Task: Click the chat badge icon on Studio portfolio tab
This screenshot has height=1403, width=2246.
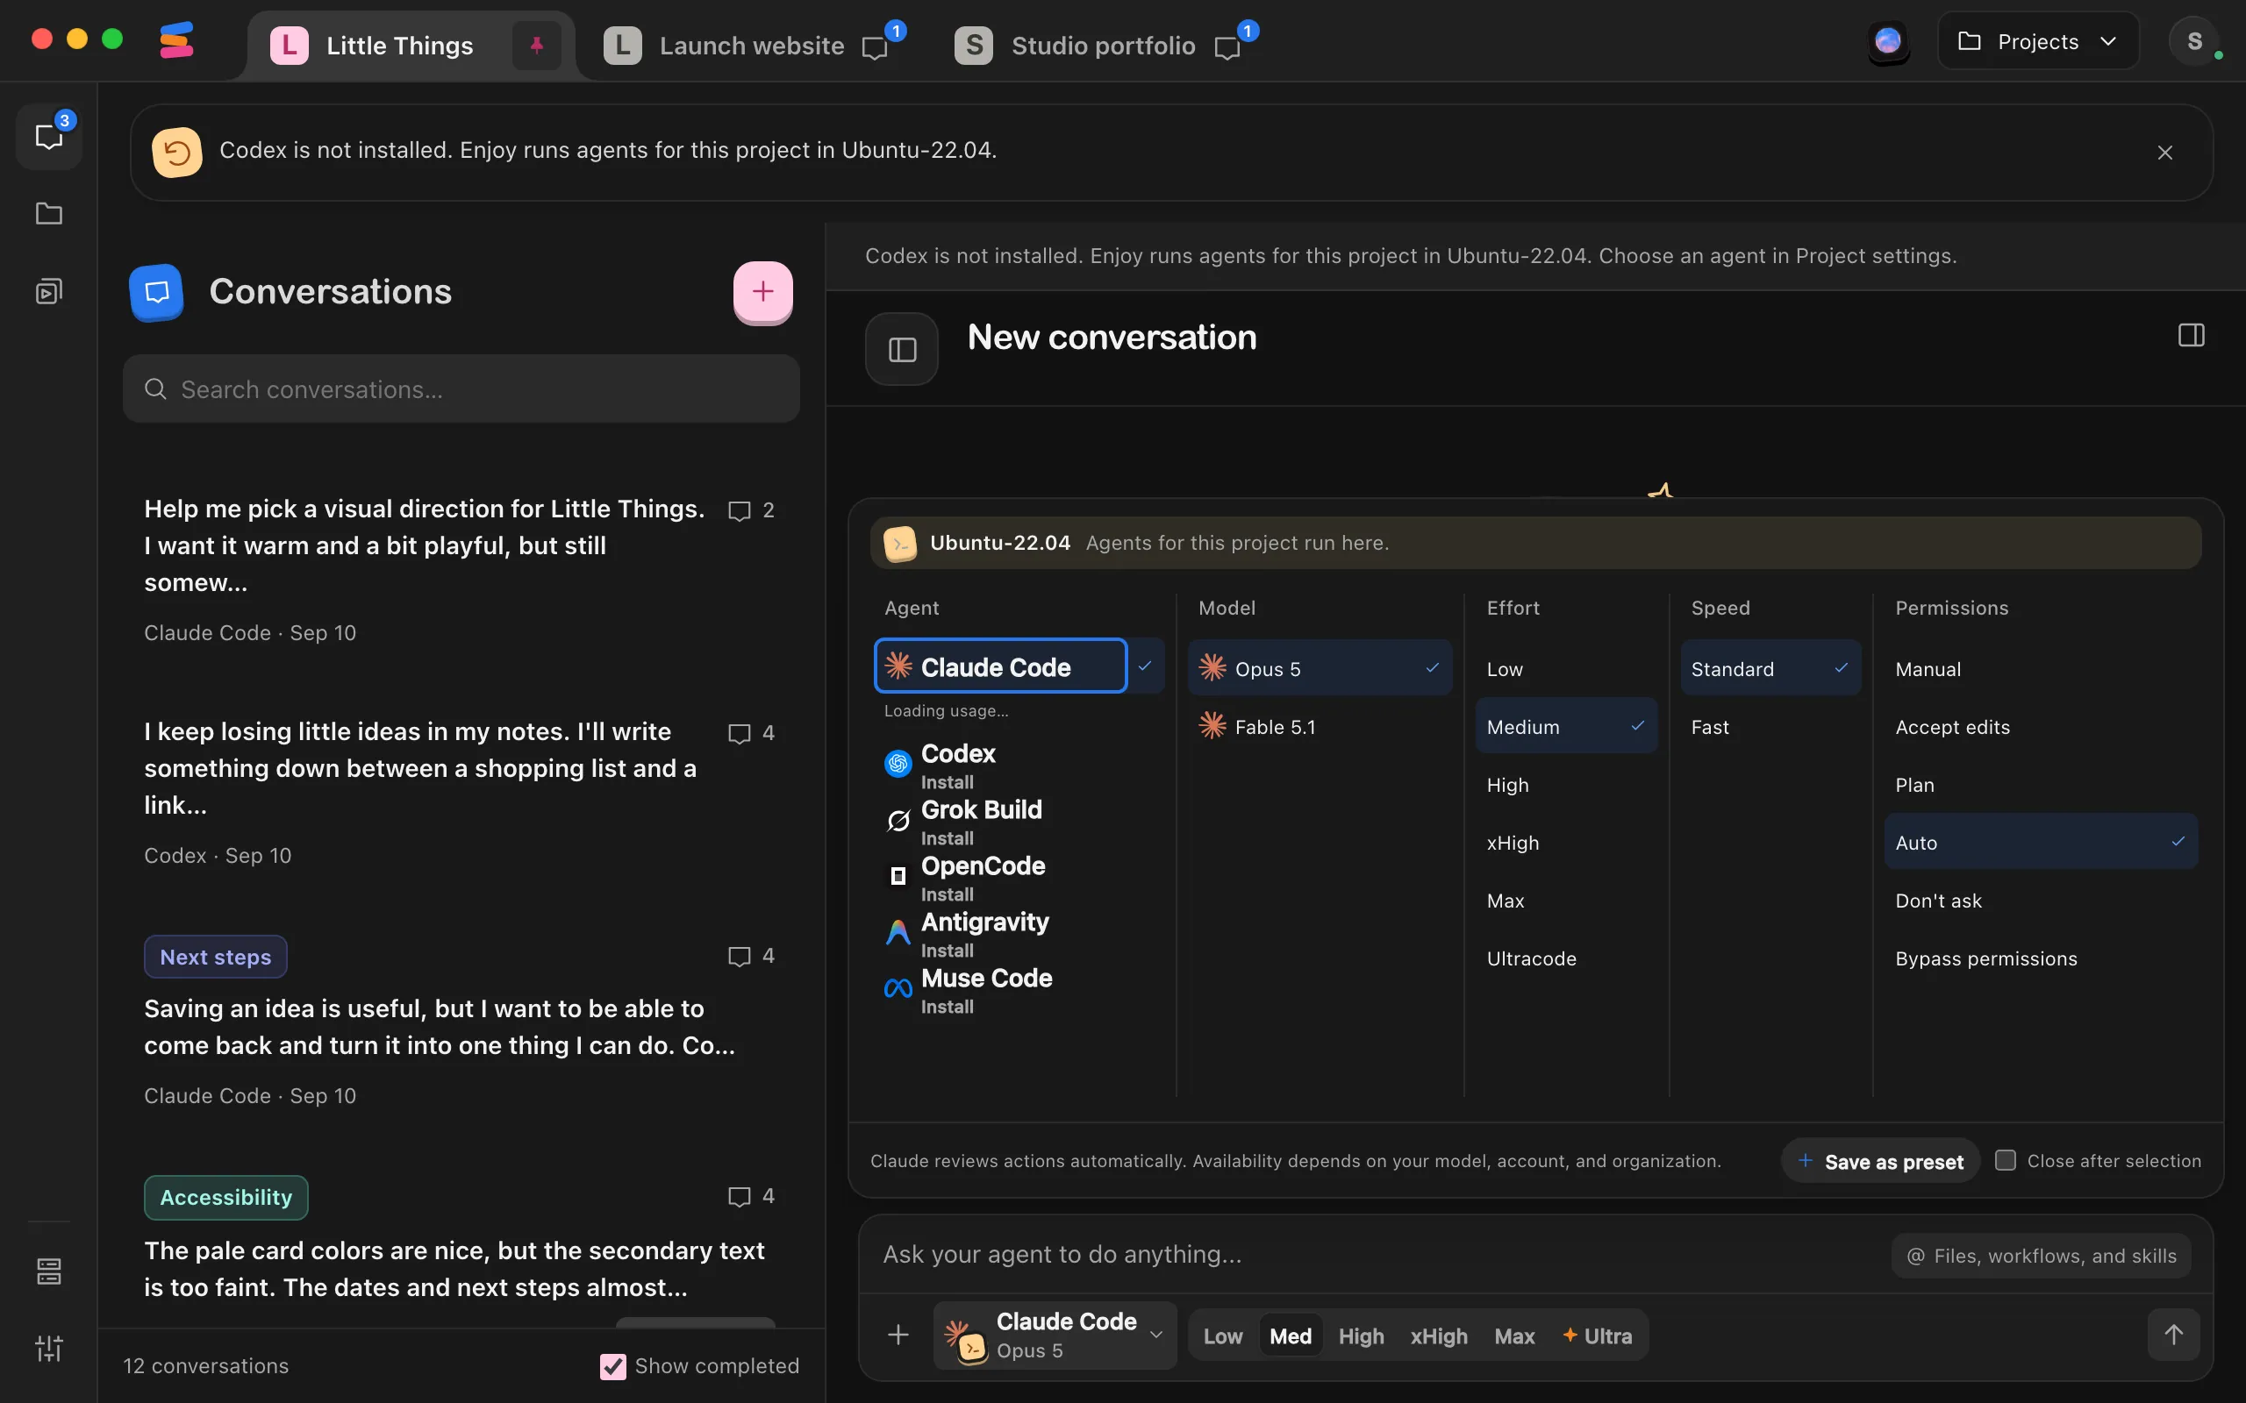Action: tap(1227, 47)
